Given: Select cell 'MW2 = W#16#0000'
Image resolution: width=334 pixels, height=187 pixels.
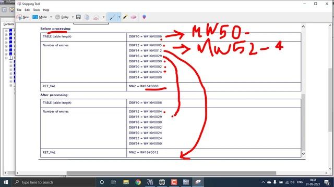Looking at the screenshot, I should [144, 86].
